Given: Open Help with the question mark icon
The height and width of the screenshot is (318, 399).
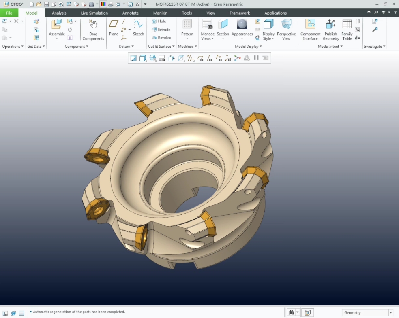Looking at the screenshot, I should coord(395,12).
